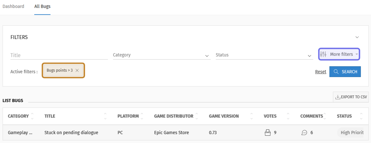Click the comments speech bubble icon
This screenshot has height=143, width=371.
click(x=304, y=133)
